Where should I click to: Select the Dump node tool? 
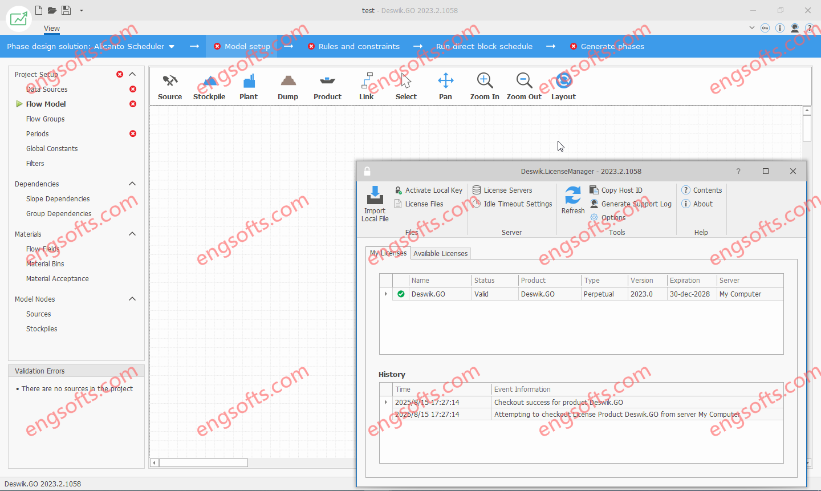pyautogui.click(x=288, y=87)
